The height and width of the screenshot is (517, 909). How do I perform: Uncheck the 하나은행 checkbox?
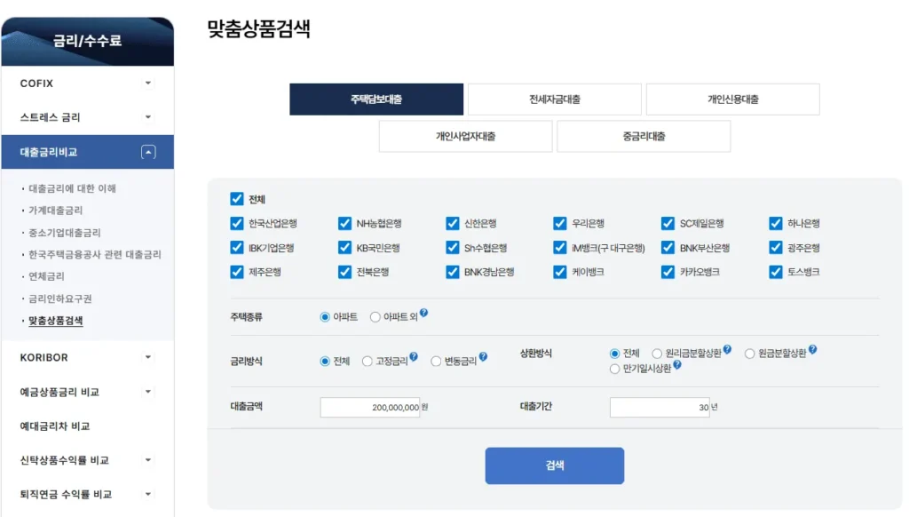(x=775, y=223)
